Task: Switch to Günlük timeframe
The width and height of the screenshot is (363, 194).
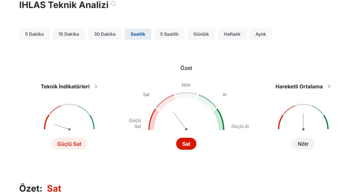Action: coord(201,34)
